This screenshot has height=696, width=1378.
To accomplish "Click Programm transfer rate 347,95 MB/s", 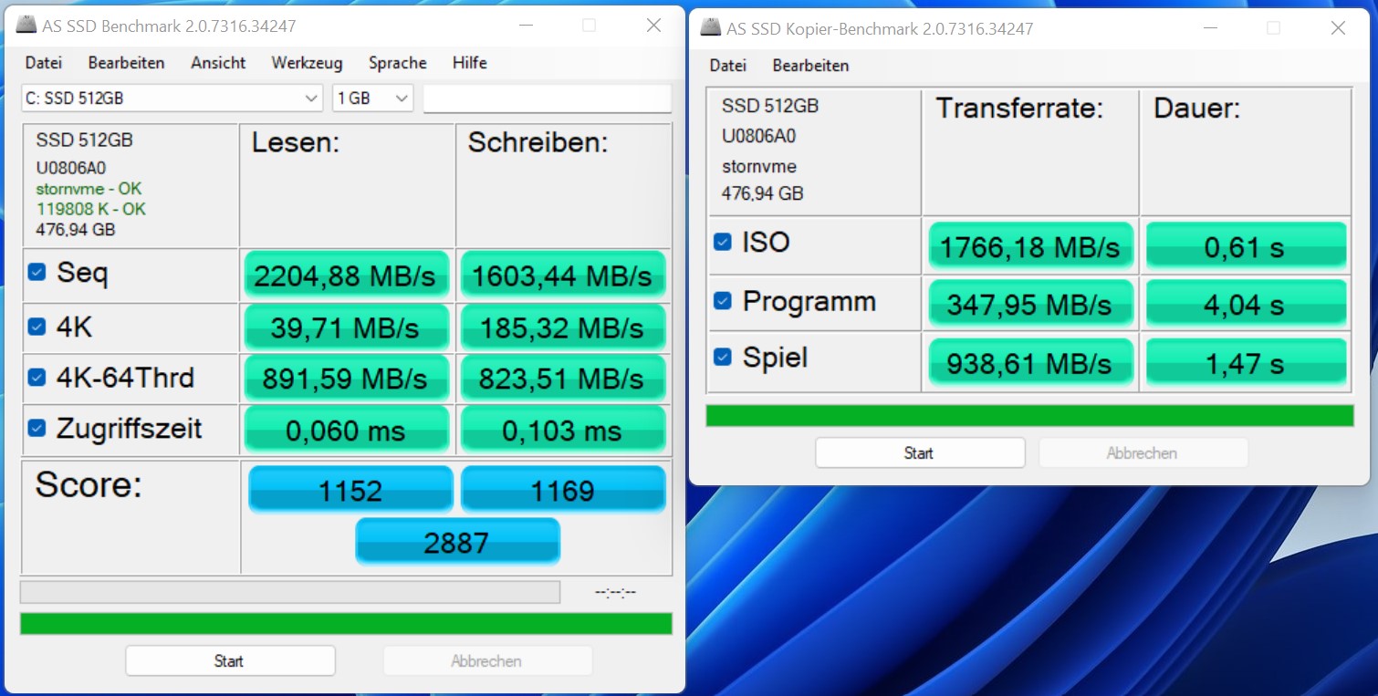I will (1030, 304).
